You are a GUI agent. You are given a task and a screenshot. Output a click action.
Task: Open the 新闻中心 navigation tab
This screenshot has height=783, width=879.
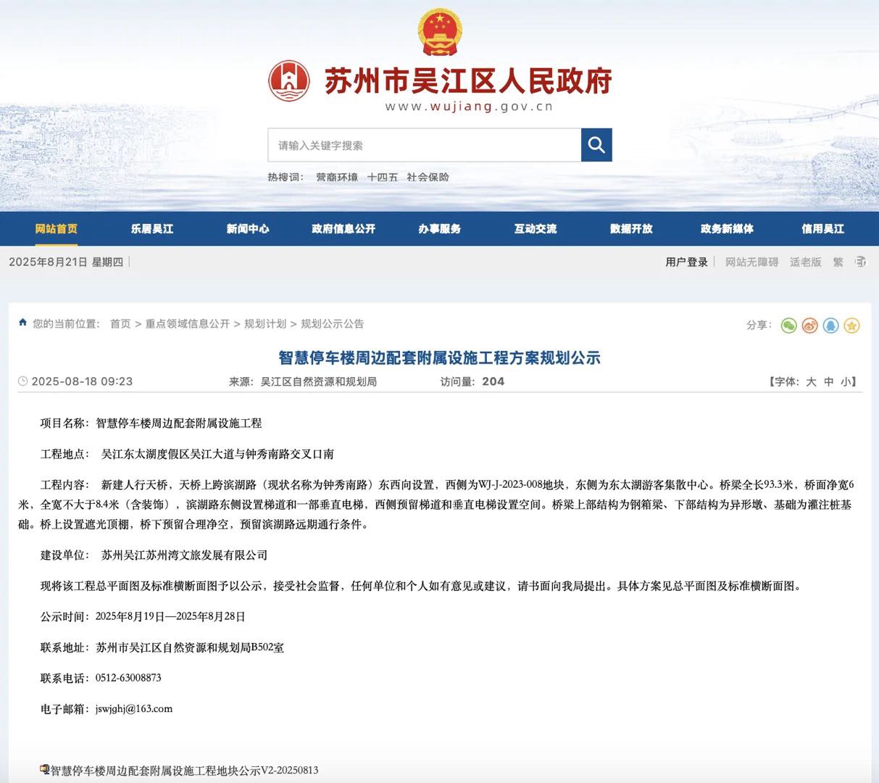(248, 228)
